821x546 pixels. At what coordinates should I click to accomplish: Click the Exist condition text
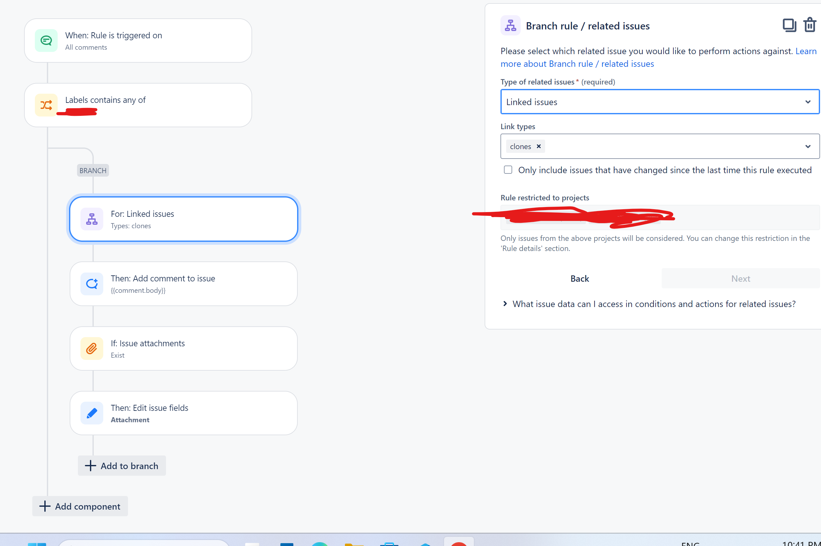[118, 355]
